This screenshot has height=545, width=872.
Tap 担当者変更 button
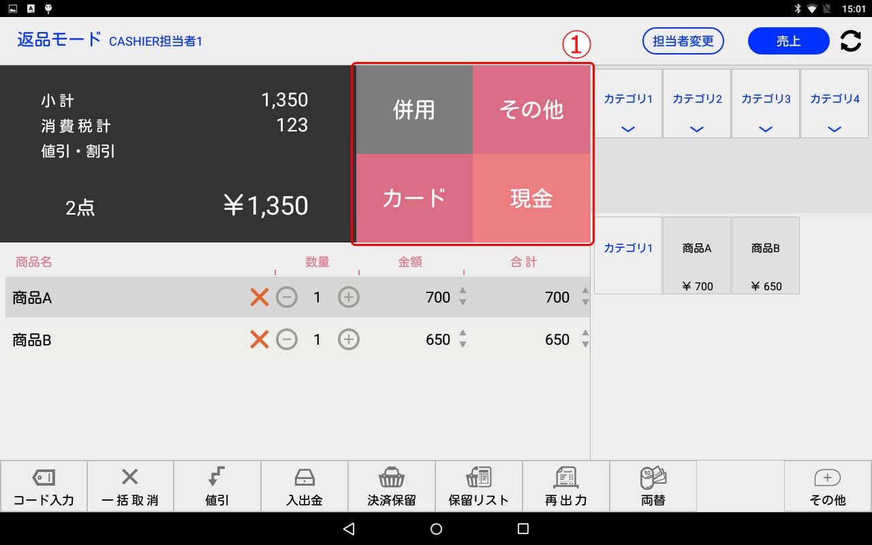(683, 41)
